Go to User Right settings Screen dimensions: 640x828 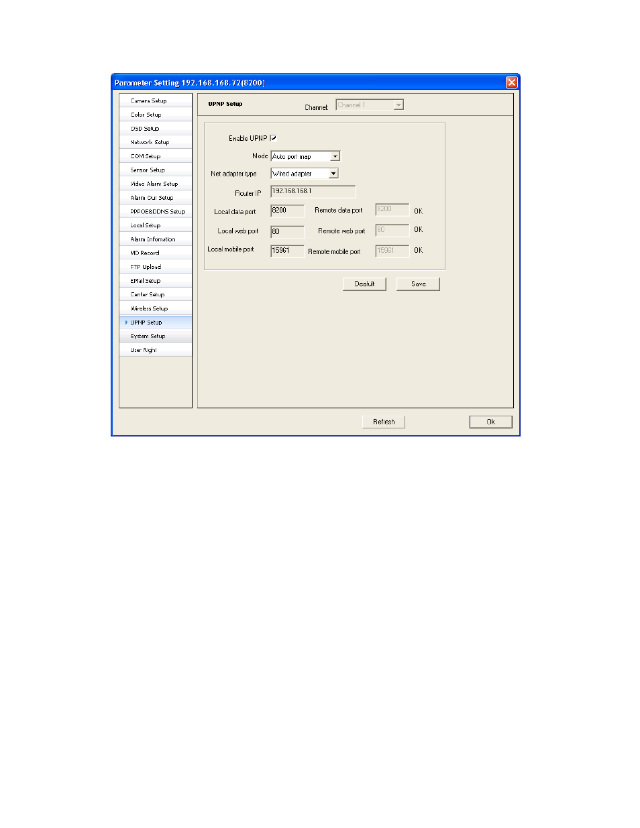click(x=156, y=350)
